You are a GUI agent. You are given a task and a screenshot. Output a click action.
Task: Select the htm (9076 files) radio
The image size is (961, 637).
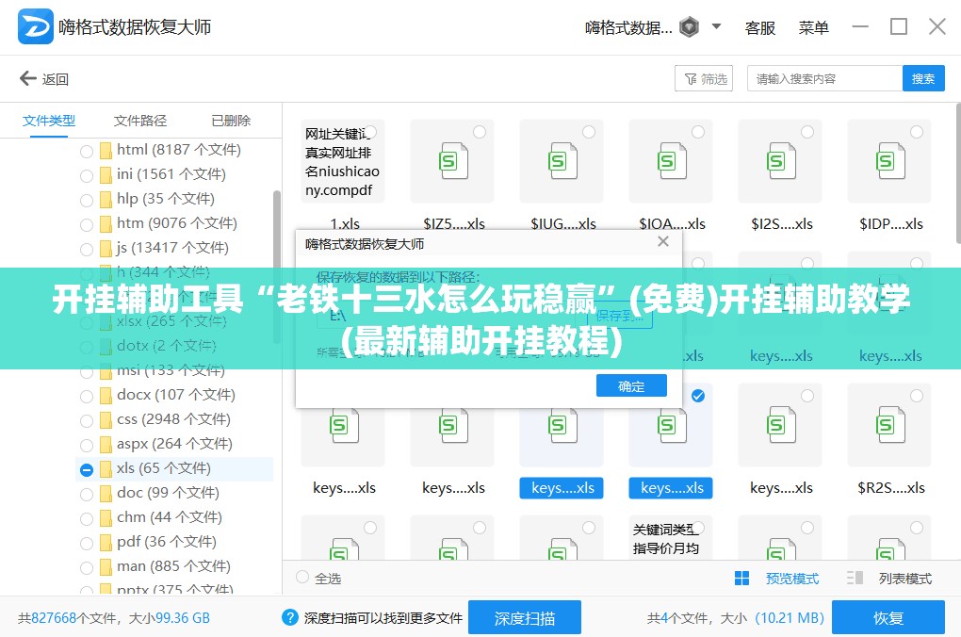point(87,225)
